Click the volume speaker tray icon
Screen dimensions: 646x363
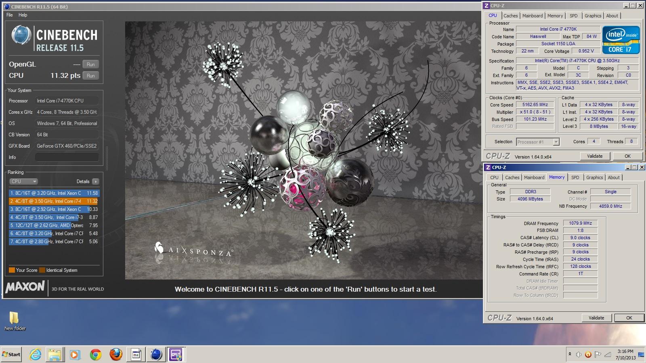click(x=579, y=355)
